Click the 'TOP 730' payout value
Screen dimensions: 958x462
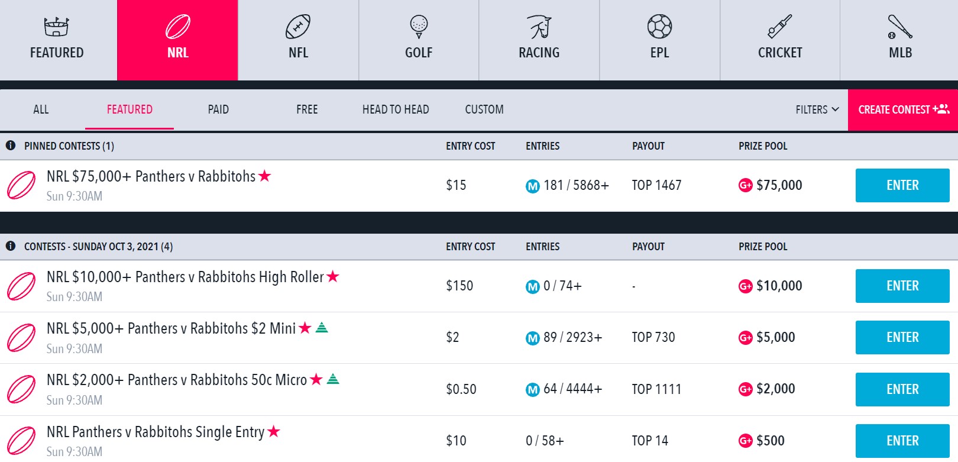coord(653,337)
